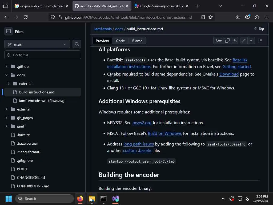Go back in browser history
Image resolution: width=273 pixels, height=205 pixels.
tap(6, 17)
